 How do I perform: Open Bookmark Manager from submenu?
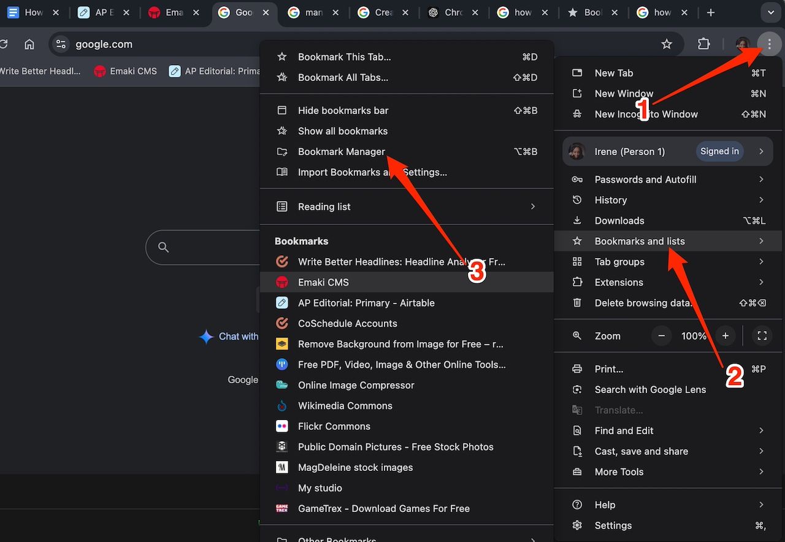click(x=407, y=151)
